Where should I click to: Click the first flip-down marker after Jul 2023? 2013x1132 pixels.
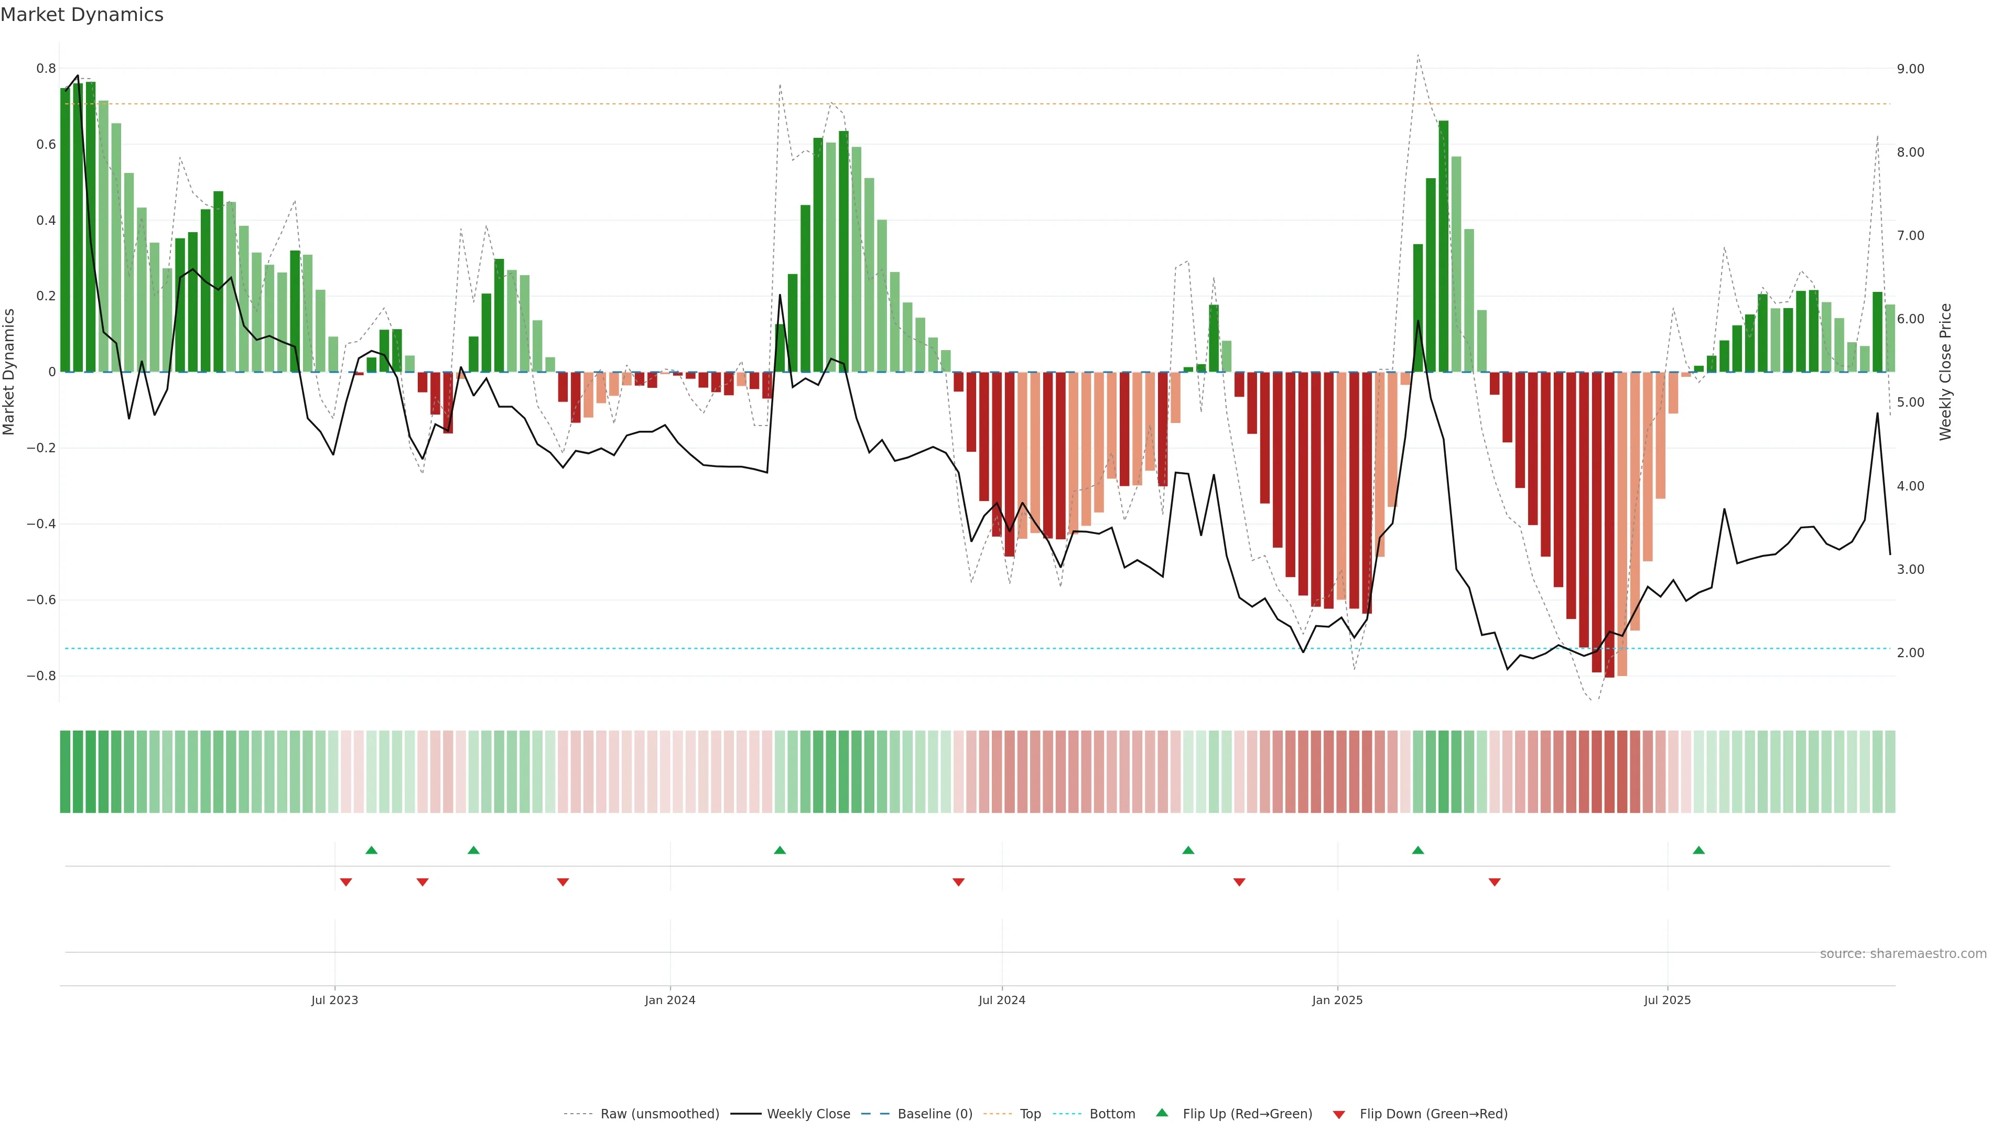pyautogui.click(x=346, y=882)
